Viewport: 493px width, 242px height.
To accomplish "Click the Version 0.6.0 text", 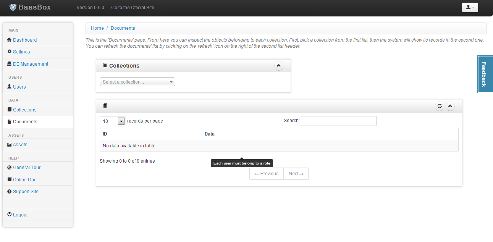I will click(91, 7).
